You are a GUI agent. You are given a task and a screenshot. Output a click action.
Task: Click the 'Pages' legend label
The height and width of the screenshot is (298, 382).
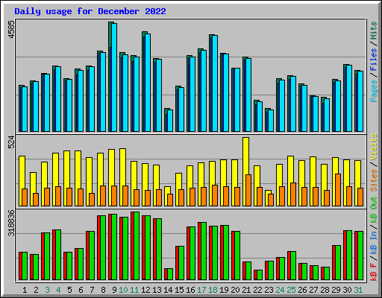[374, 91]
